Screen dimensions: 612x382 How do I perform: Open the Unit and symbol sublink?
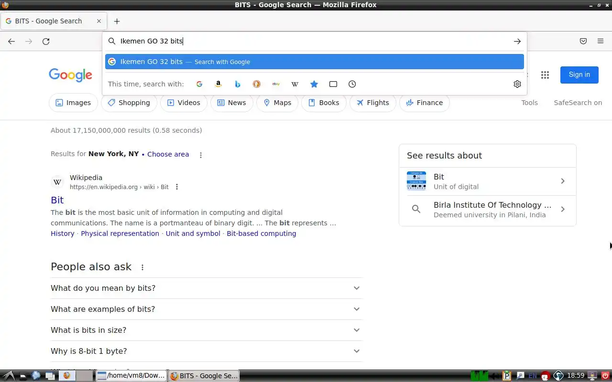tap(193, 233)
